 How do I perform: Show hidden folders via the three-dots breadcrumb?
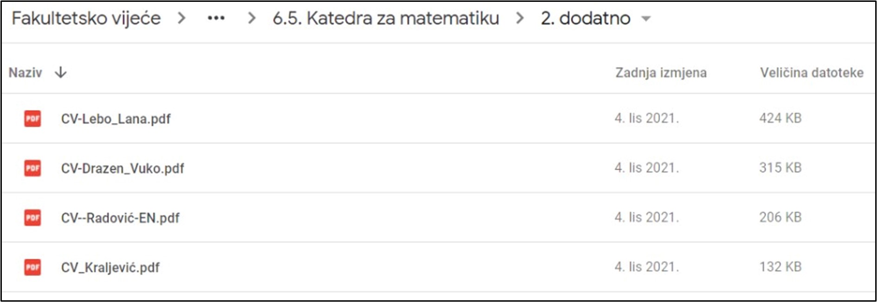tap(216, 19)
